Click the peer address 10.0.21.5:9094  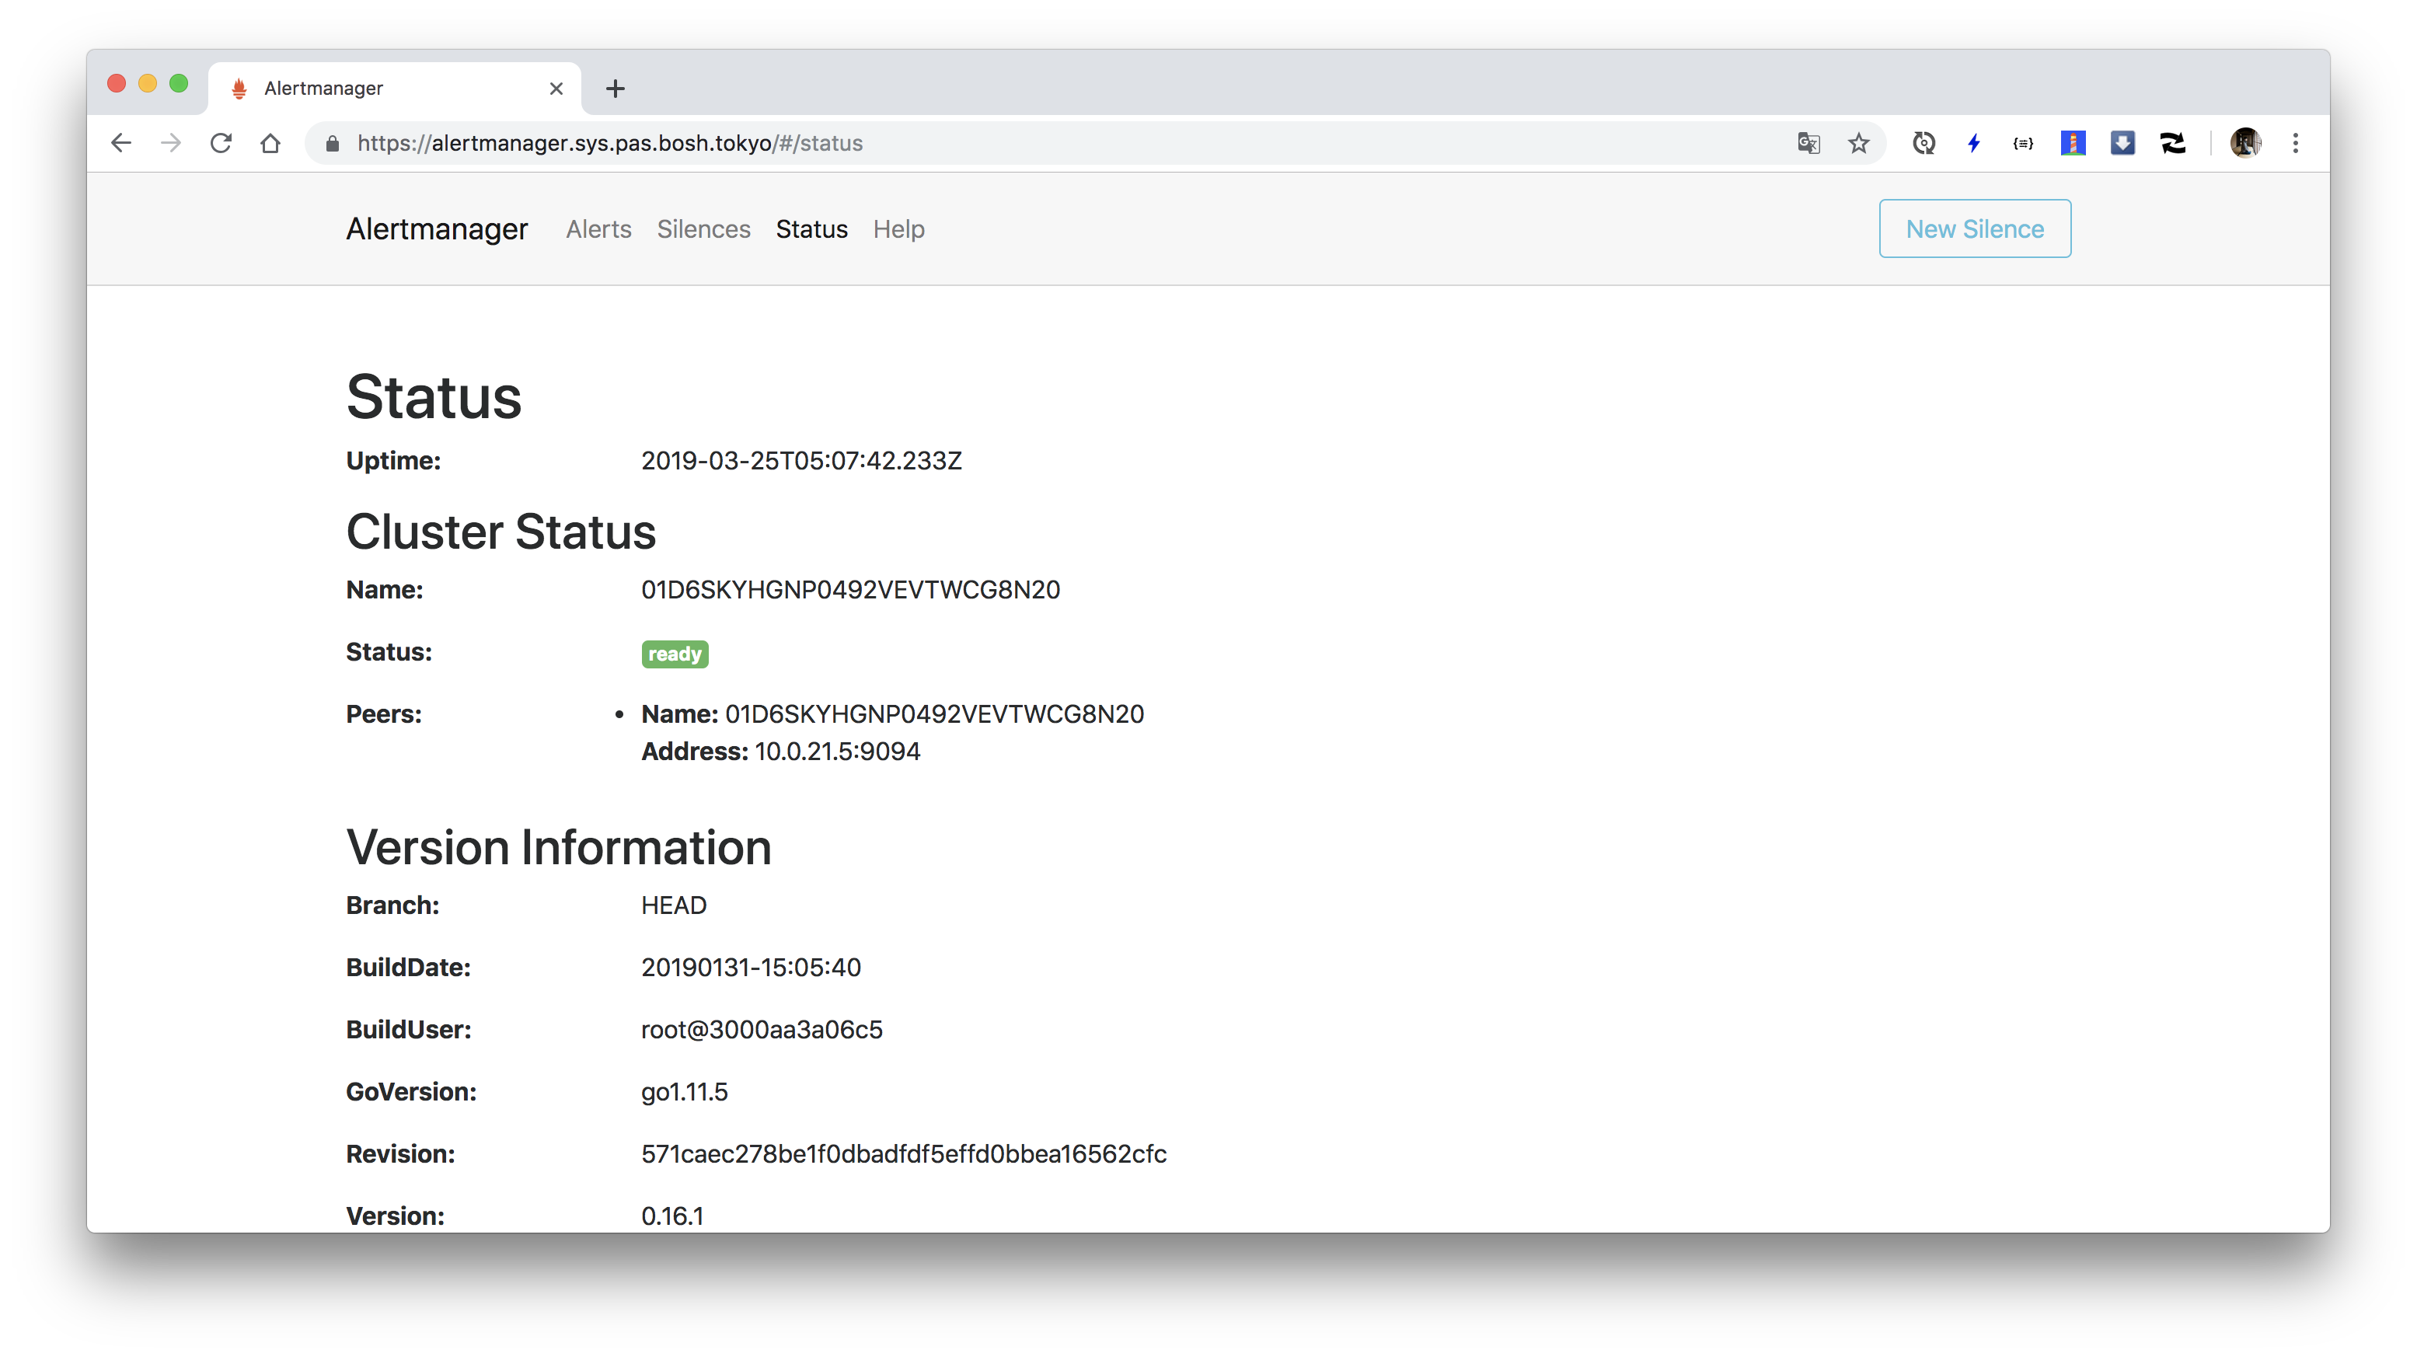837,751
